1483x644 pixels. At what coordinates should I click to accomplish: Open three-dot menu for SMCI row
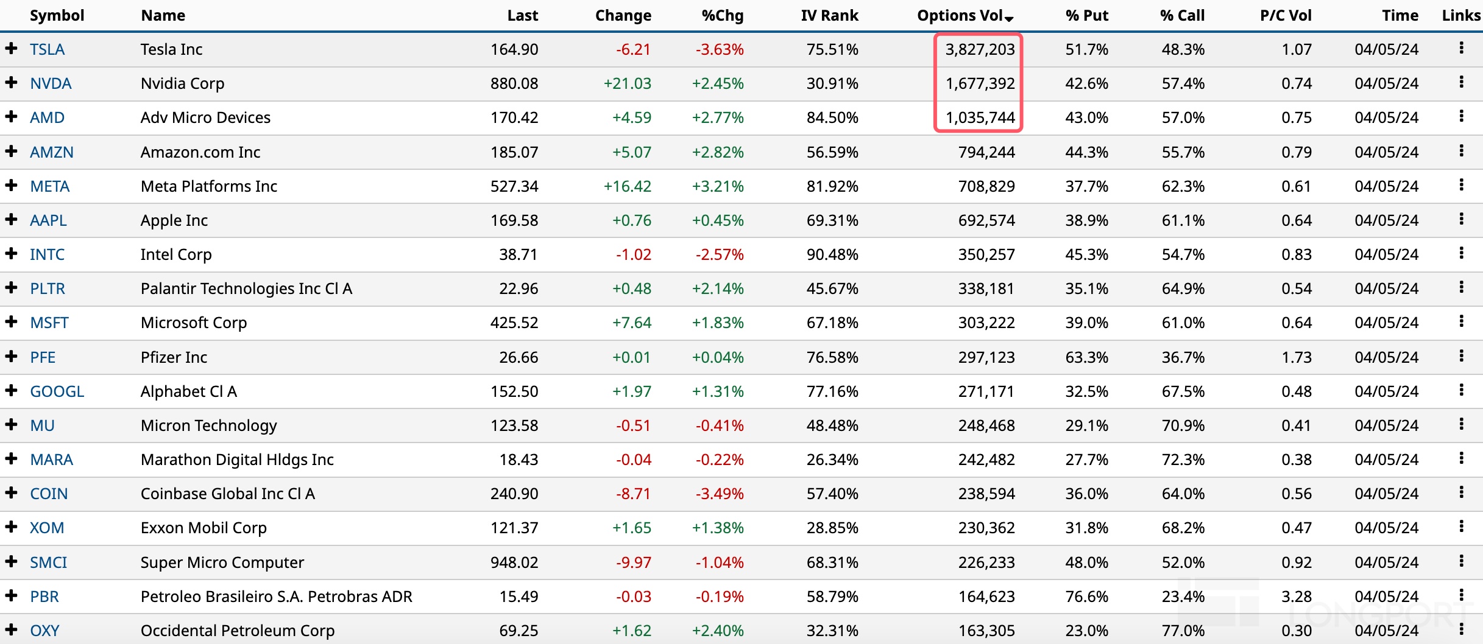[1461, 561]
